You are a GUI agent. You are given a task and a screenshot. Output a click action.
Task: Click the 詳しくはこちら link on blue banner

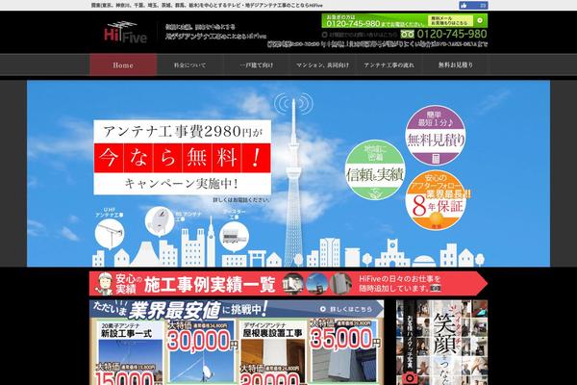pyautogui.click(x=346, y=309)
